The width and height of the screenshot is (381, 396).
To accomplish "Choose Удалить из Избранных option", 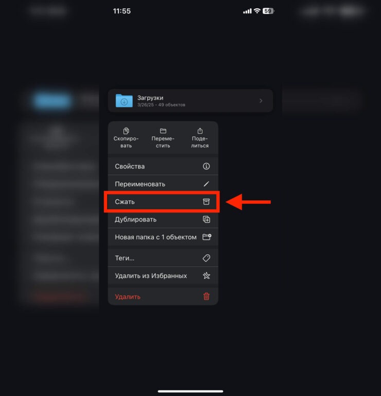I will point(163,276).
